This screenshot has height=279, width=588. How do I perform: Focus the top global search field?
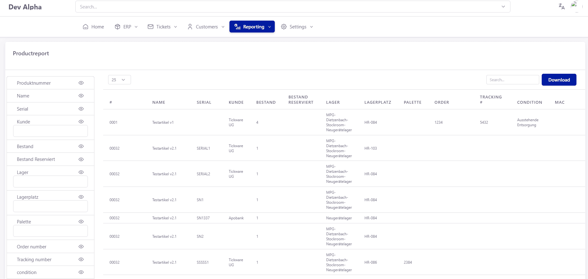[293, 7]
